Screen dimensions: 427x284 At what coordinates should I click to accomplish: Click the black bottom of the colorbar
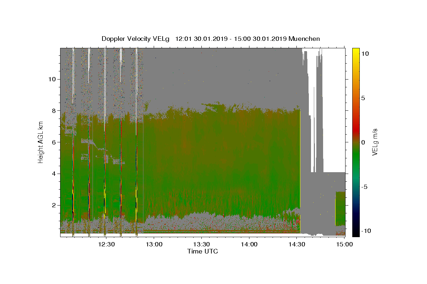(355, 233)
